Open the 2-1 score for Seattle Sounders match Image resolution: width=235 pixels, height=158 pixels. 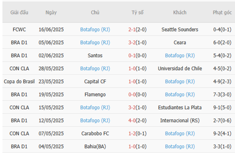(x=133, y=30)
